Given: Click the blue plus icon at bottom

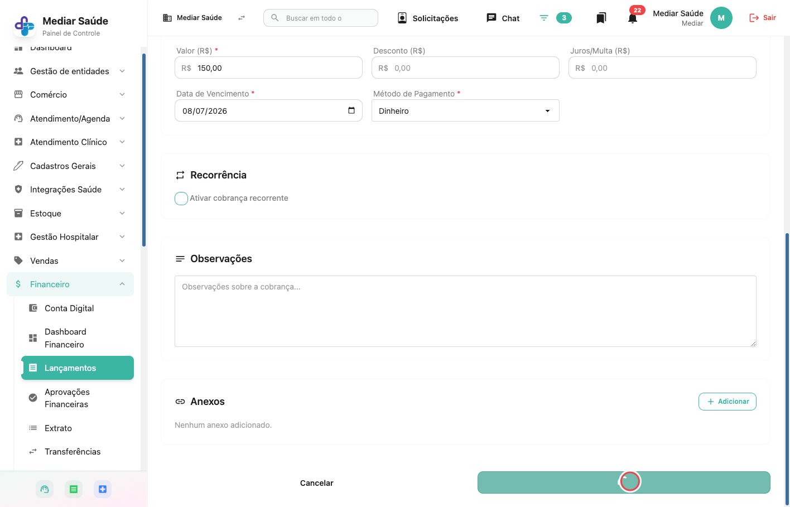Looking at the screenshot, I should point(103,489).
